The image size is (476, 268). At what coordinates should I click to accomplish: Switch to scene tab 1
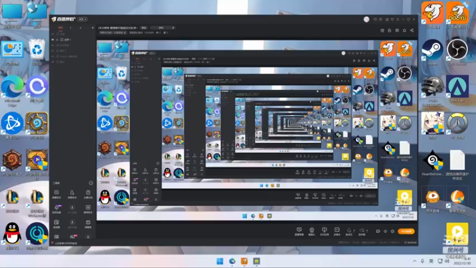70,27
